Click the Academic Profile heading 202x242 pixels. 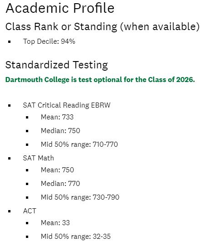[60, 8]
